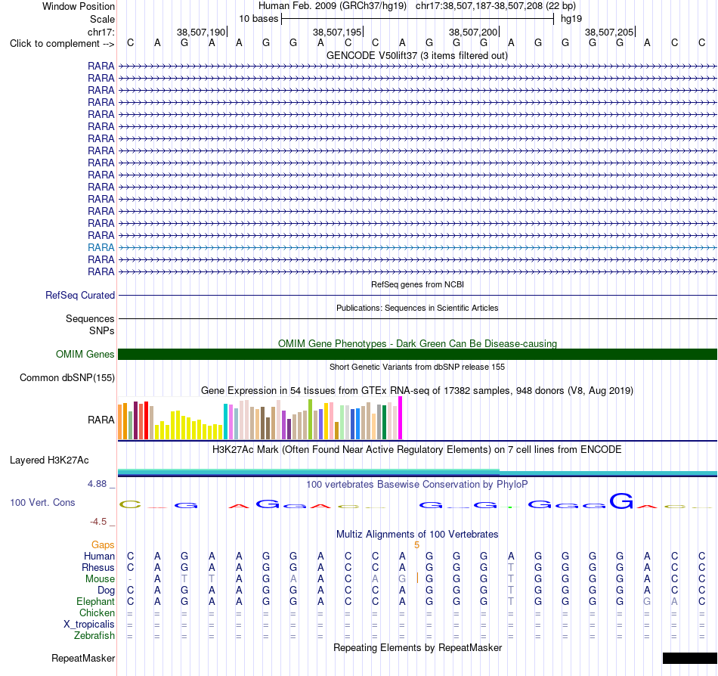Click the largest blue G in the PhyloP logo
This screenshot has height=676, width=718.
click(621, 501)
